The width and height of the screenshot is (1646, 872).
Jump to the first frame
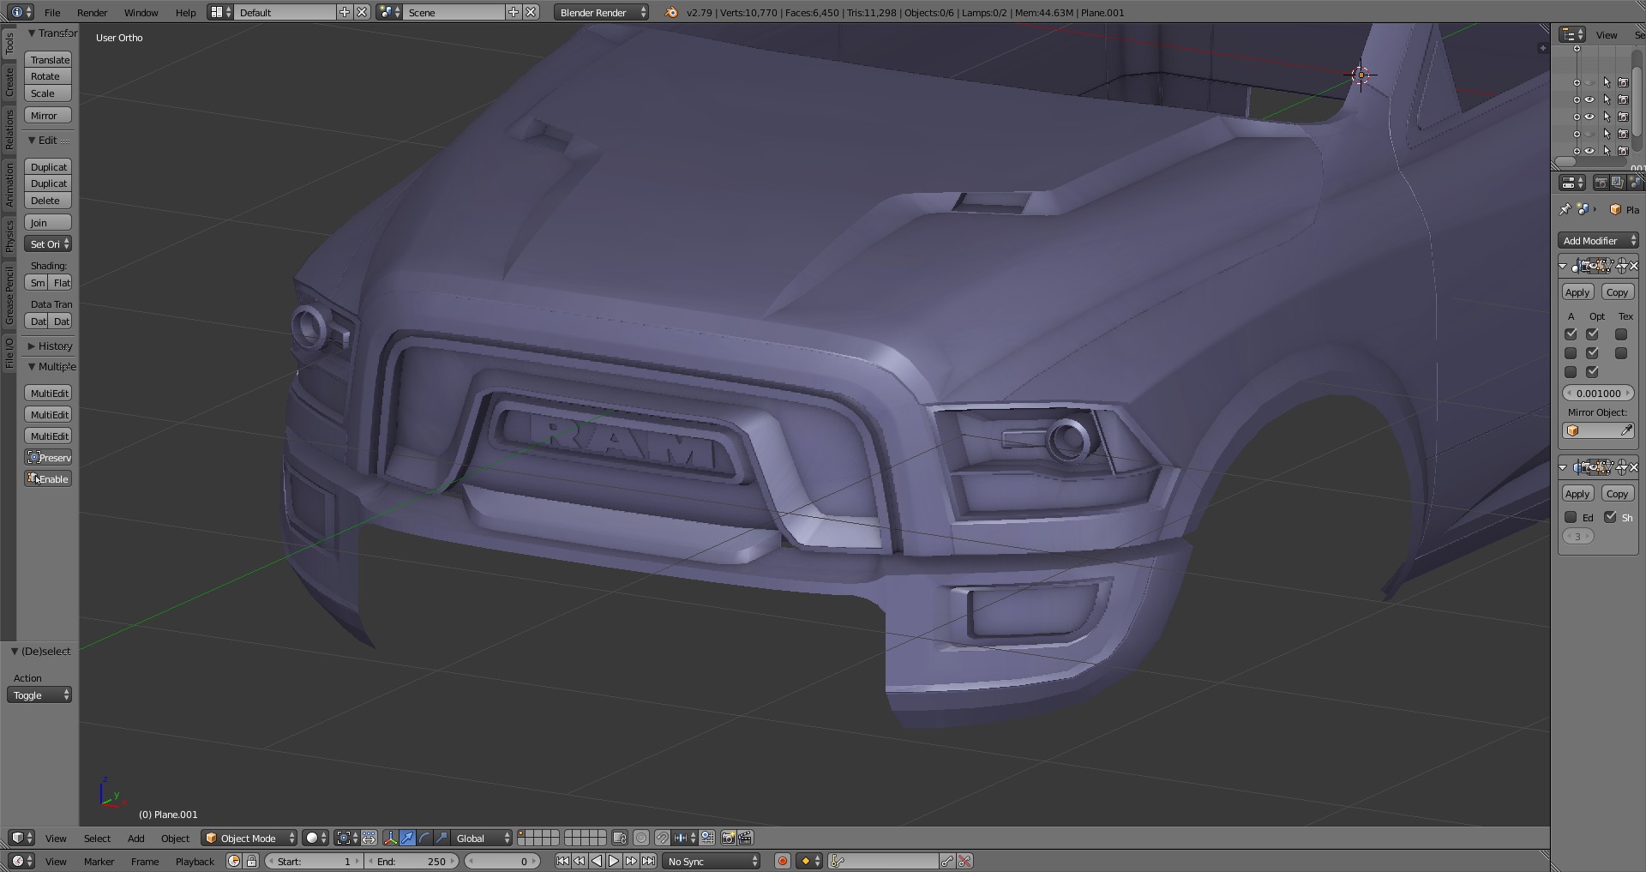click(x=562, y=861)
